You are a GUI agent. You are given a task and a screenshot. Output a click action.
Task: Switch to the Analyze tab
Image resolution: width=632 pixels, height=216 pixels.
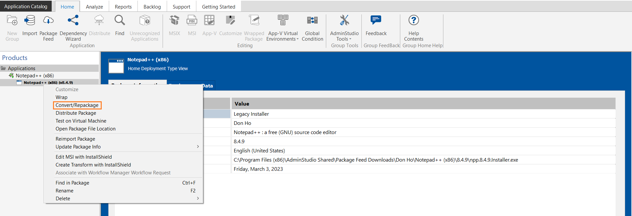point(94,7)
